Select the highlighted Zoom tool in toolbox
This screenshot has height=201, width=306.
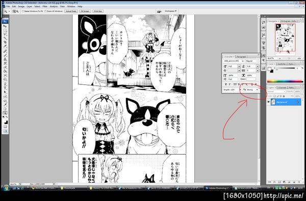coord(5,113)
